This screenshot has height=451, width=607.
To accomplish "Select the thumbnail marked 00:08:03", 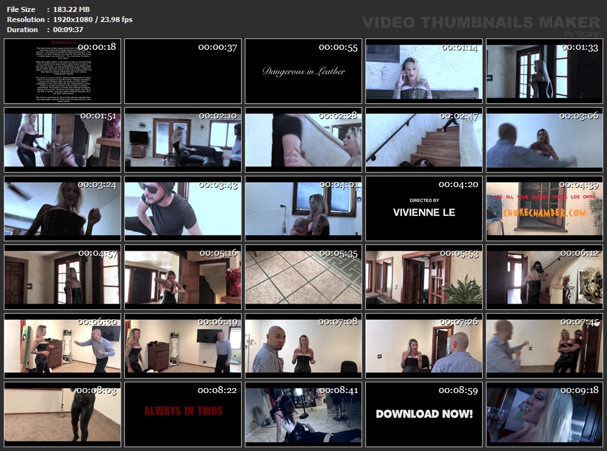I will [62, 414].
